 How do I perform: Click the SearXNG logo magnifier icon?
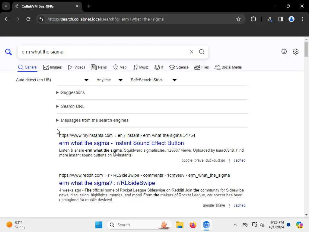(x=8, y=52)
